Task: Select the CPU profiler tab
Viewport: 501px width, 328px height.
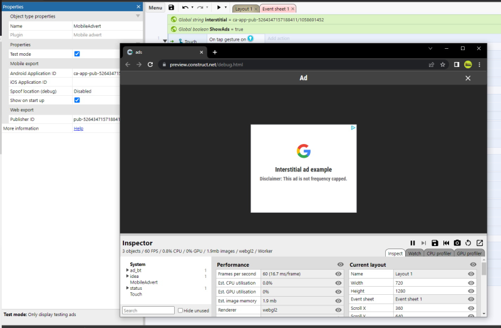Action: pos(439,254)
